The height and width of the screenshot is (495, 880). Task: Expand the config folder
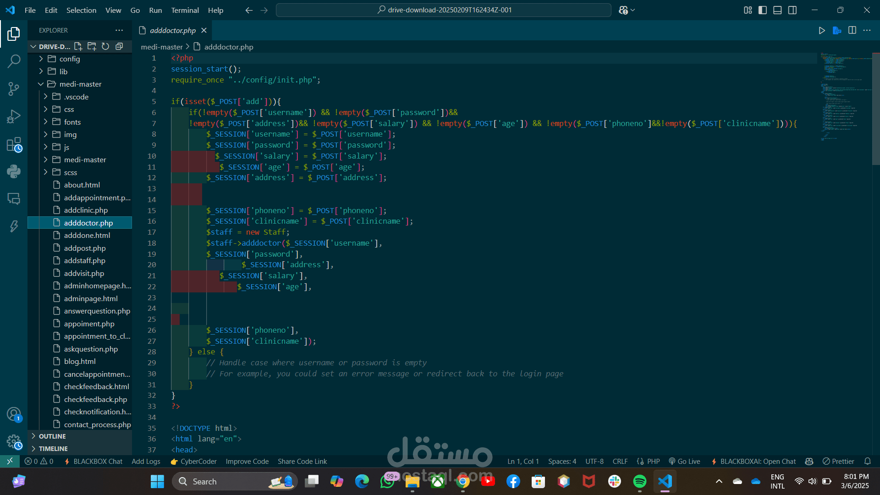70,59
